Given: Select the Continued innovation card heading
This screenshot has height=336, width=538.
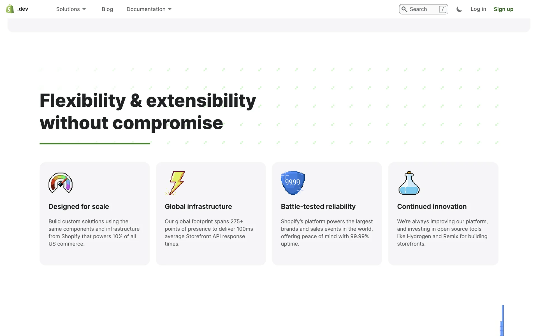Looking at the screenshot, I should [x=432, y=207].
